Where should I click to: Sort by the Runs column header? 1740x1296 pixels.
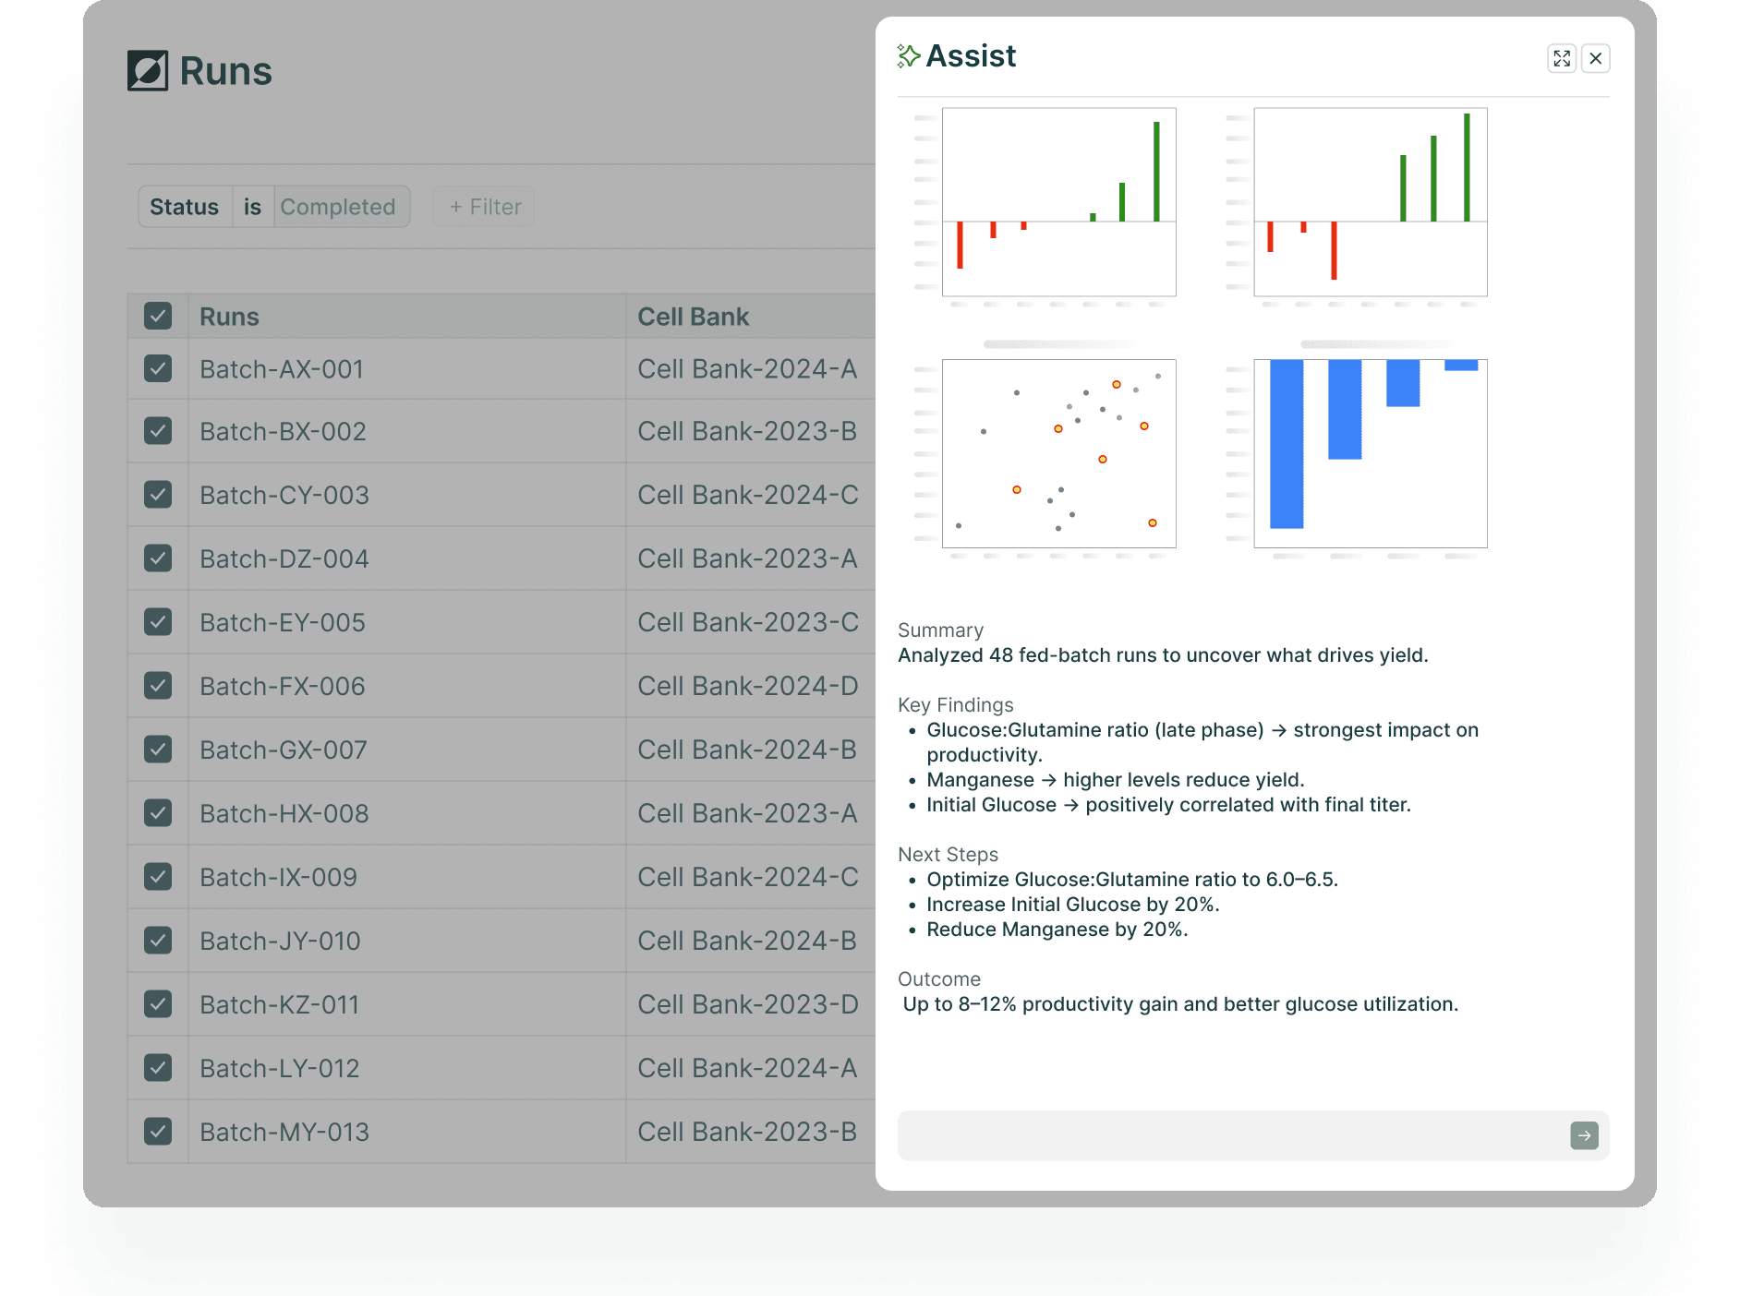pyautogui.click(x=229, y=317)
